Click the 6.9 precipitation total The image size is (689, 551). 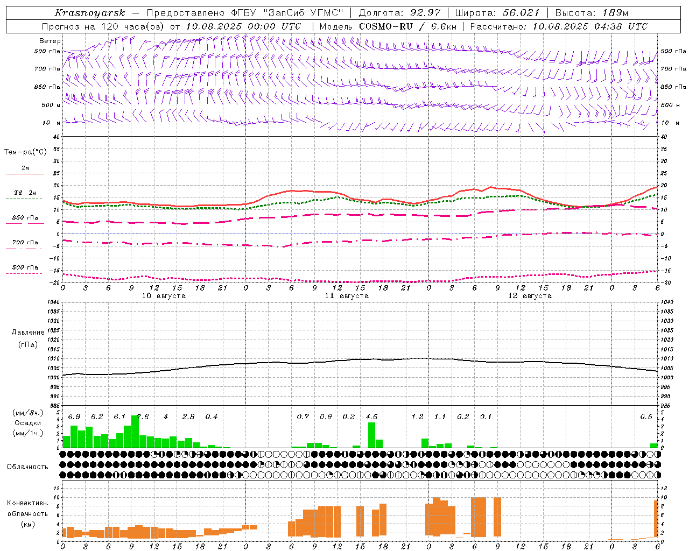point(74,417)
